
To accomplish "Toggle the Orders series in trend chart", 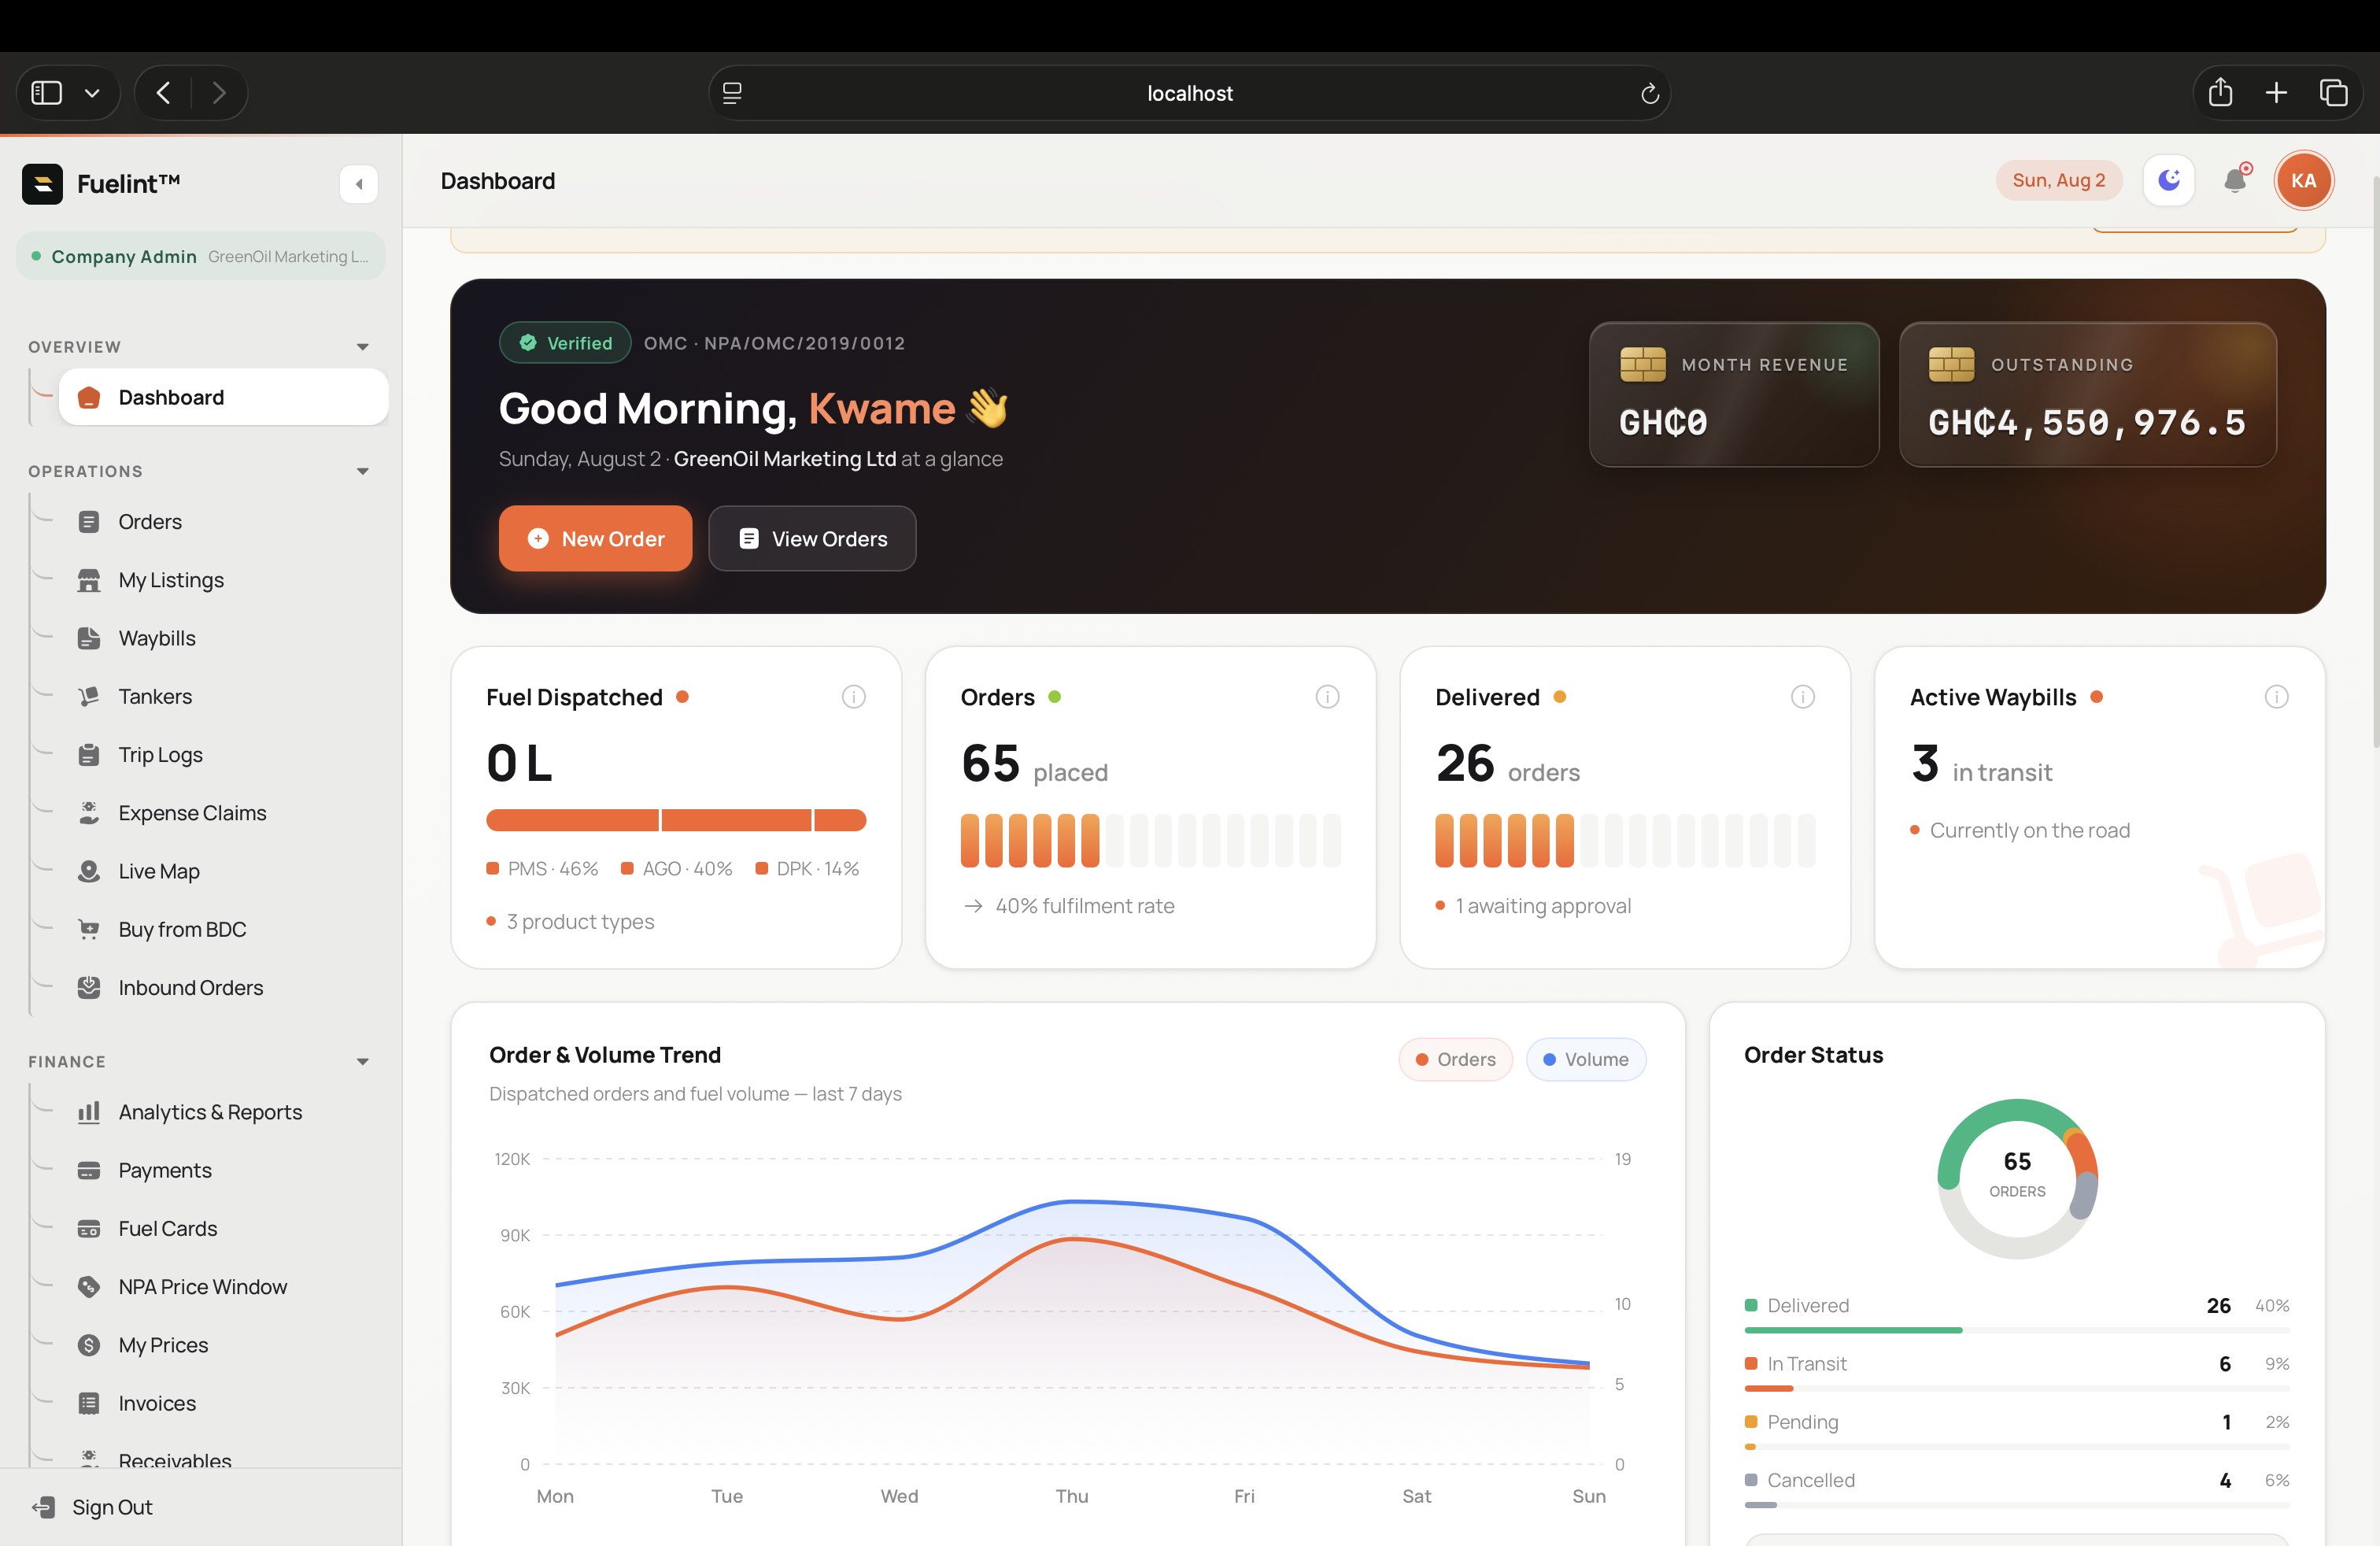I will tap(1455, 1059).
